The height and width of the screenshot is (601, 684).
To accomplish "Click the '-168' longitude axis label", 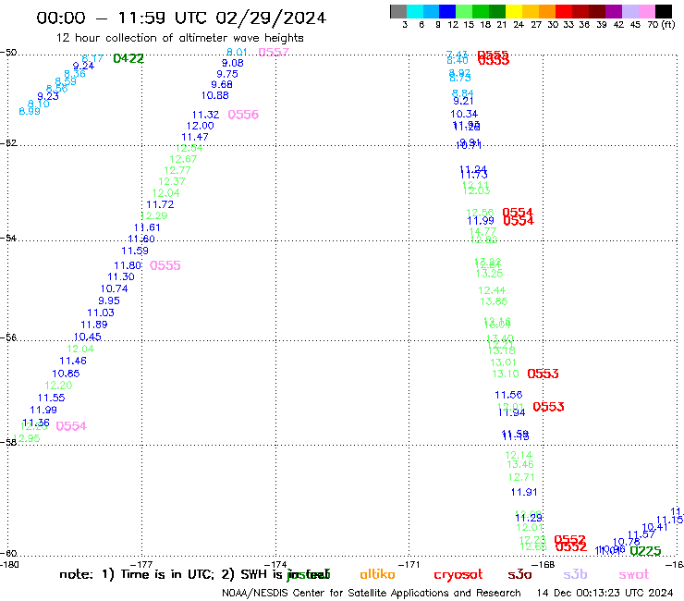I will (544, 564).
